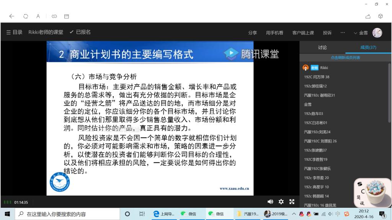Open the user avatar profile picture
Screen dimensions: 392x220
(377, 33)
